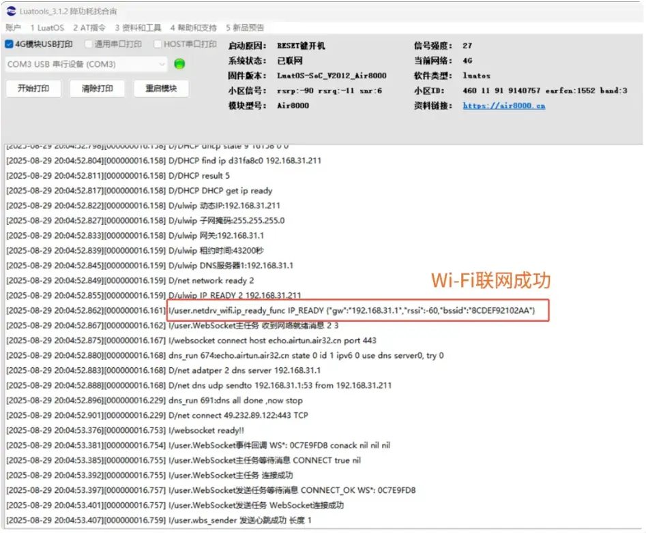Select log line 子网掩码:255.255.255.0
Screen dimensions: 646x533
tap(145, 221)
